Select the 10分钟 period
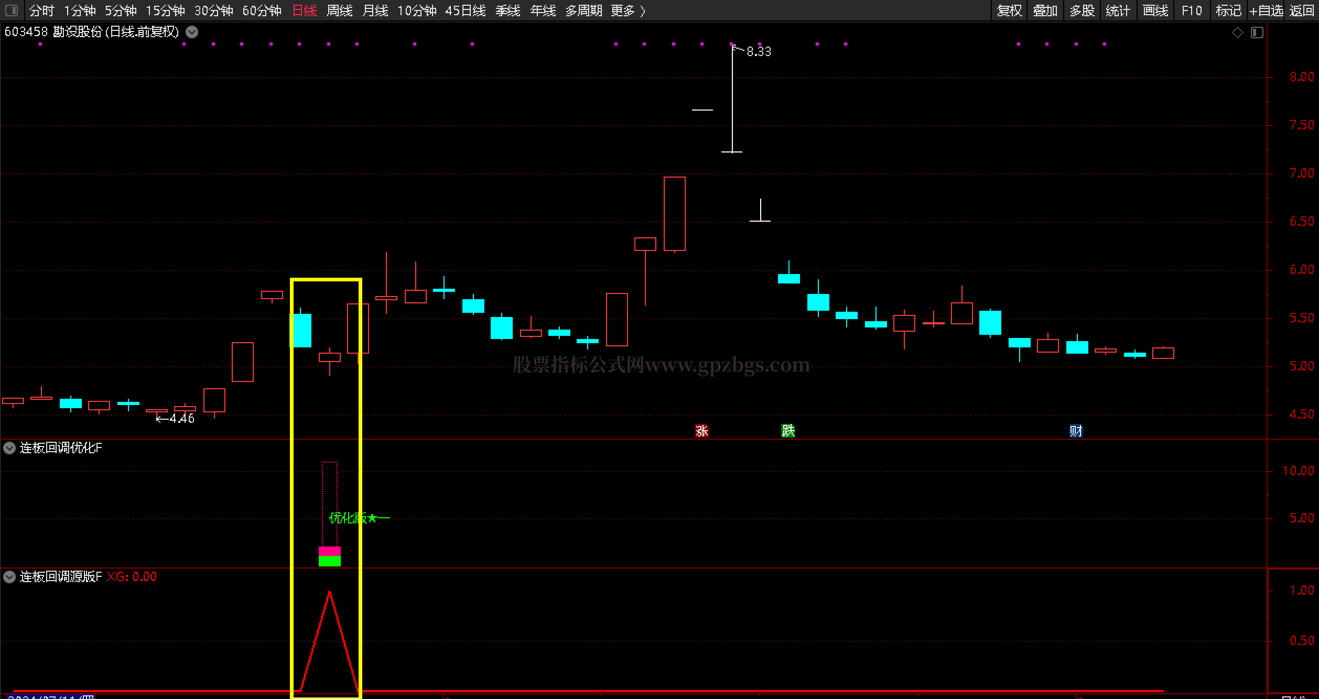Viewport: 1319px width, 699px height. (417, 10)
